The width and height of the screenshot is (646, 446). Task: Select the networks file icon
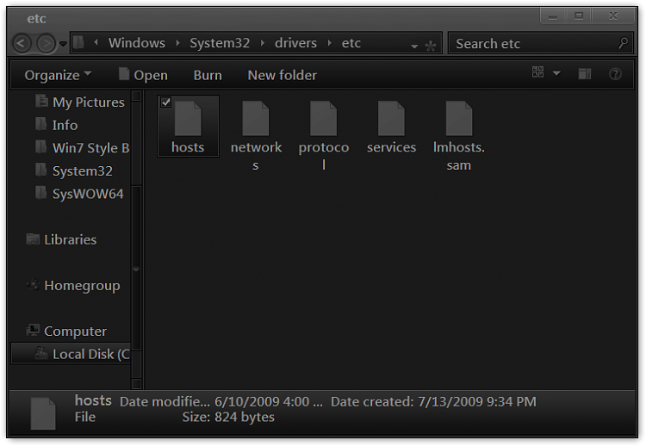256,118
